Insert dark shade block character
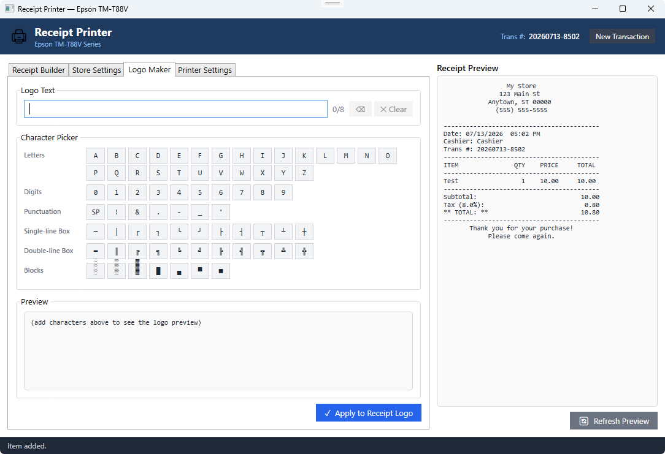This screenshot has width=665, height=454. click(137, 271)
